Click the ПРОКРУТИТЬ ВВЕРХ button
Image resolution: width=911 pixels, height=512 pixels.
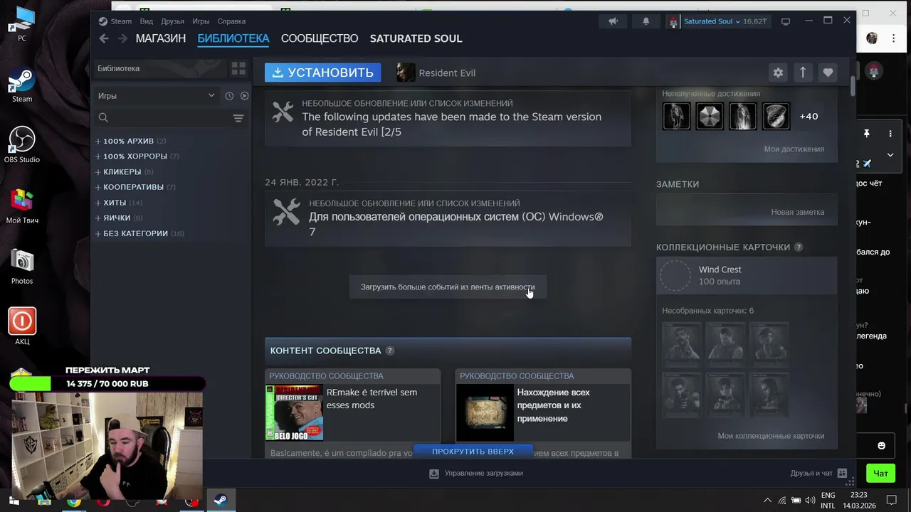(473, 452)
